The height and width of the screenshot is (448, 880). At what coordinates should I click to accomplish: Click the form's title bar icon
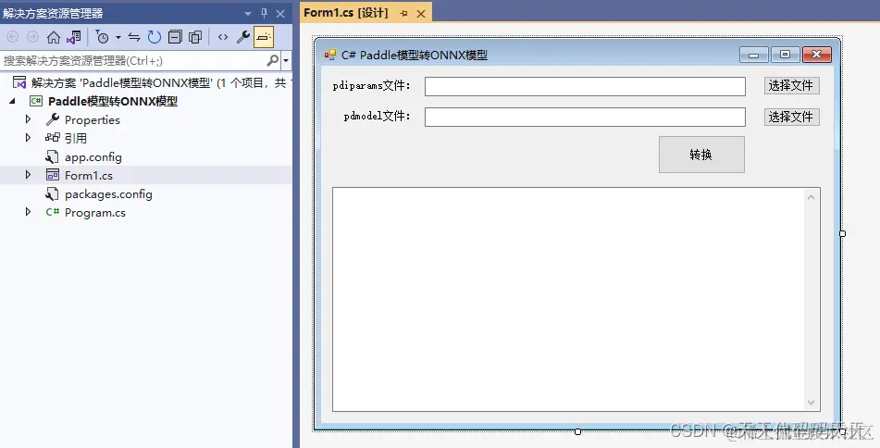coord(330,55)
